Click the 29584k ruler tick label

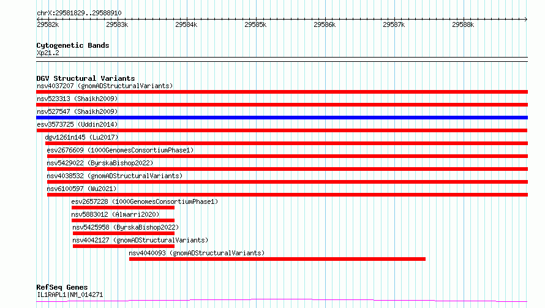(x=186, y=24)
